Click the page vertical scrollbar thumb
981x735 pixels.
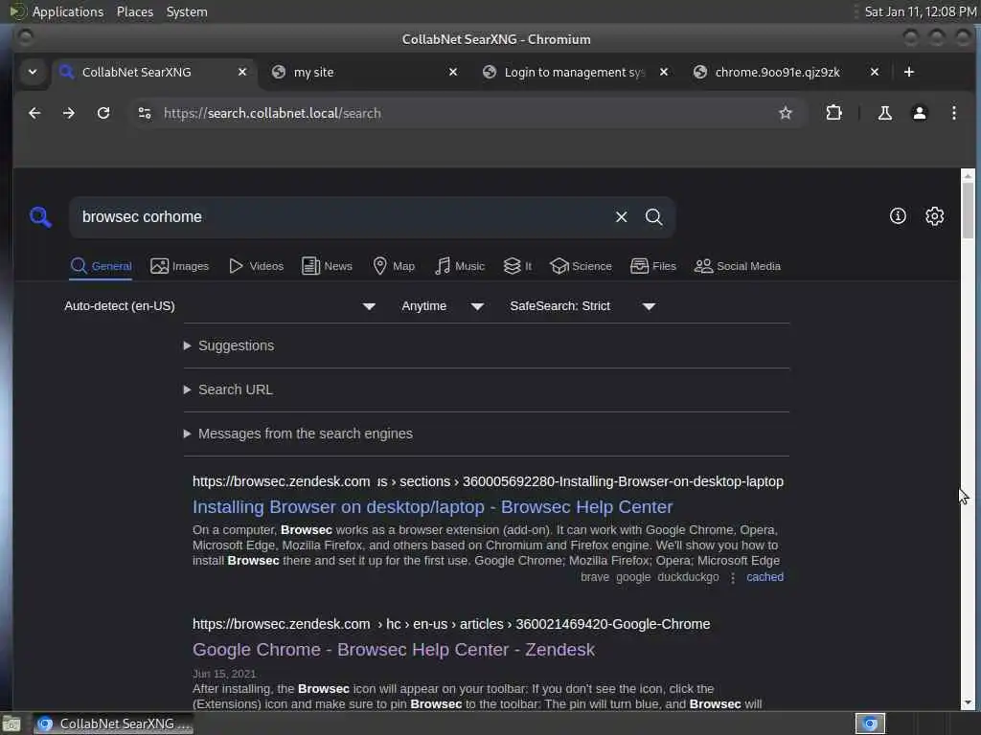tap(968, 210)
